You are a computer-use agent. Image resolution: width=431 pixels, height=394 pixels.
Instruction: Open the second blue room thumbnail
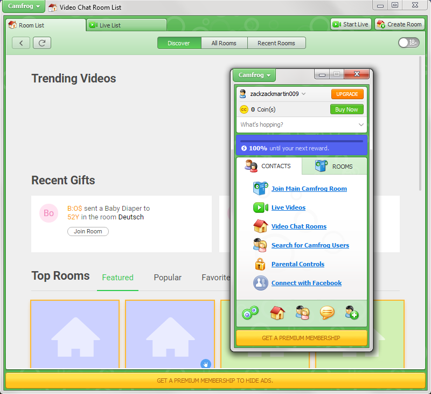click(x=170, y=334)
